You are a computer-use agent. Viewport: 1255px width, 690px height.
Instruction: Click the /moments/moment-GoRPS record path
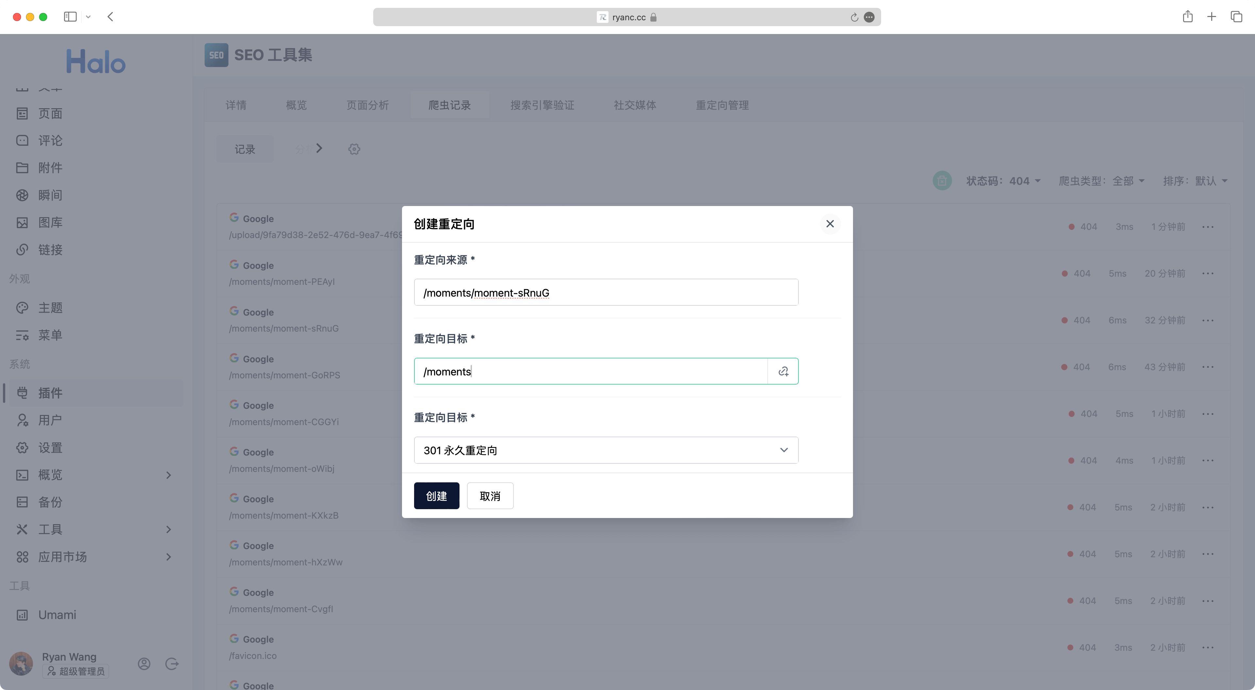pyautogui.click(x=285, y=375)
